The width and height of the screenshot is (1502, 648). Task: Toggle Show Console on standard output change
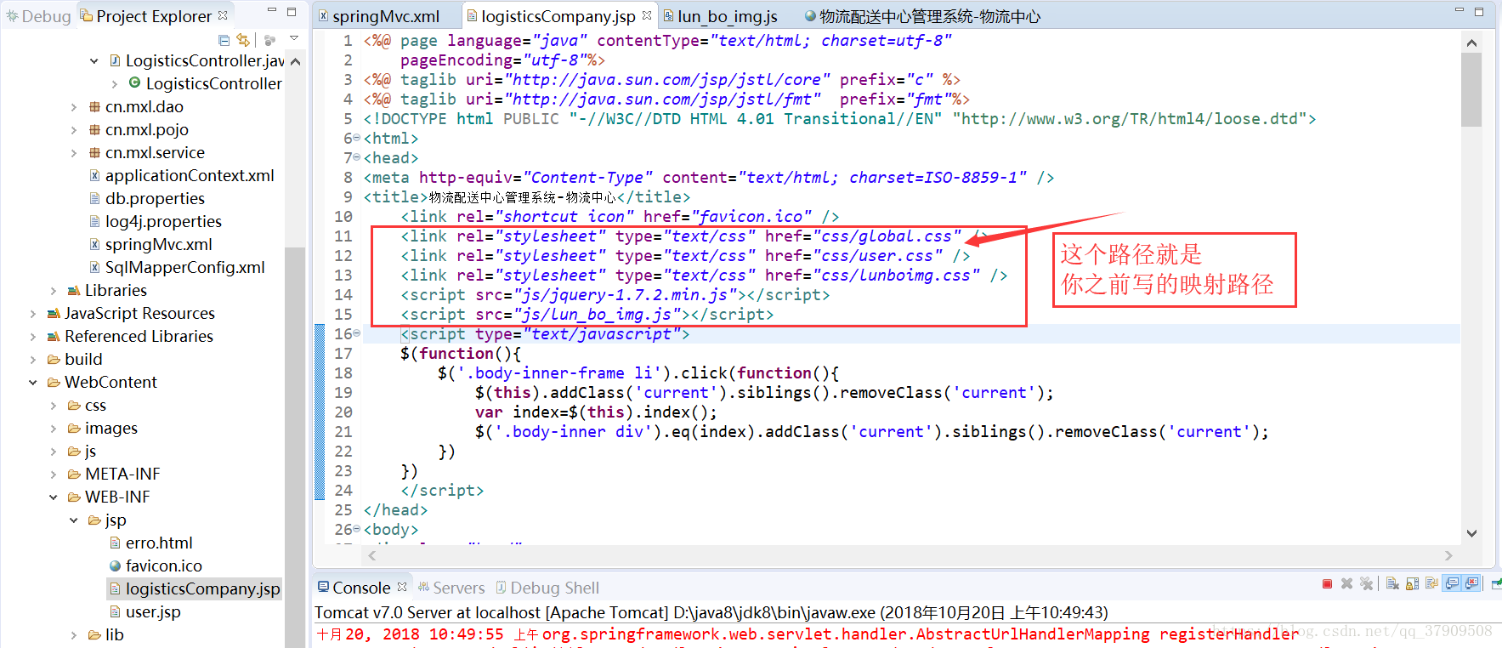(1451, 583)
